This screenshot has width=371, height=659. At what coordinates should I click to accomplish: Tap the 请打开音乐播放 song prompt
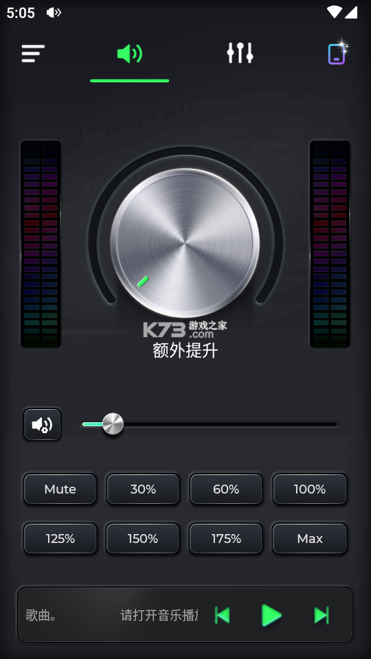(159, 615)
